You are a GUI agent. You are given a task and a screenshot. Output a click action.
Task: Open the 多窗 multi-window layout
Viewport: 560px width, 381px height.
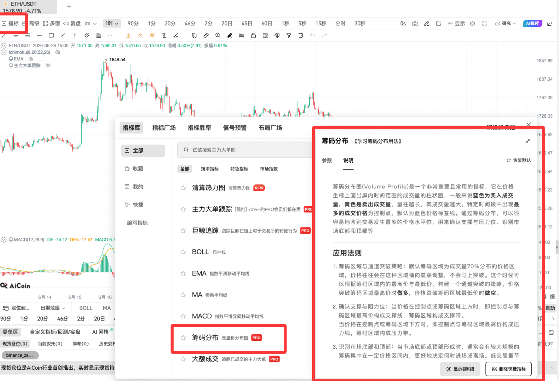coord(52,23)
